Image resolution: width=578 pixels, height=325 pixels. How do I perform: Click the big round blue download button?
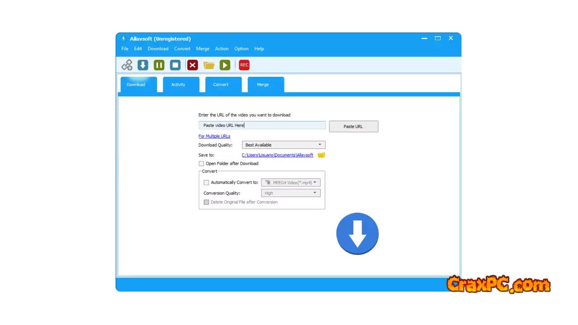click(357, 234)
